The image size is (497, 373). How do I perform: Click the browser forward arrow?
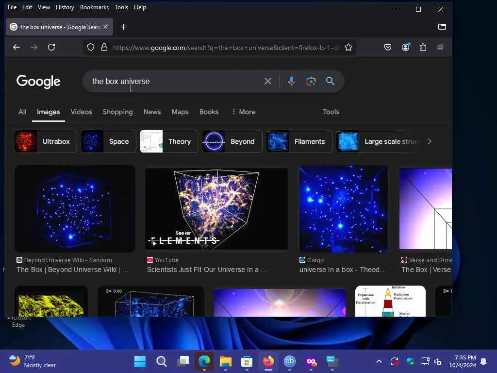pos(34,47)
